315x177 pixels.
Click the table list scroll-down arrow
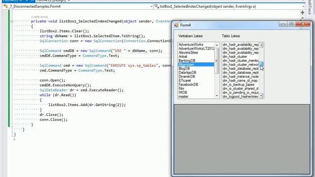pos(261,96)
